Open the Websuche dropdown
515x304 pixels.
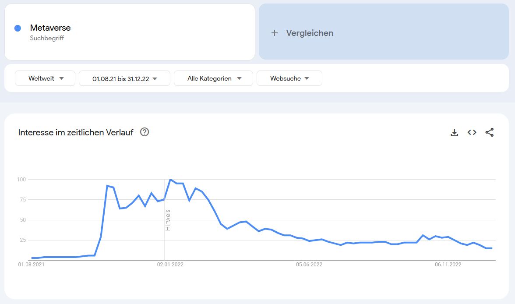click(289, 78)
